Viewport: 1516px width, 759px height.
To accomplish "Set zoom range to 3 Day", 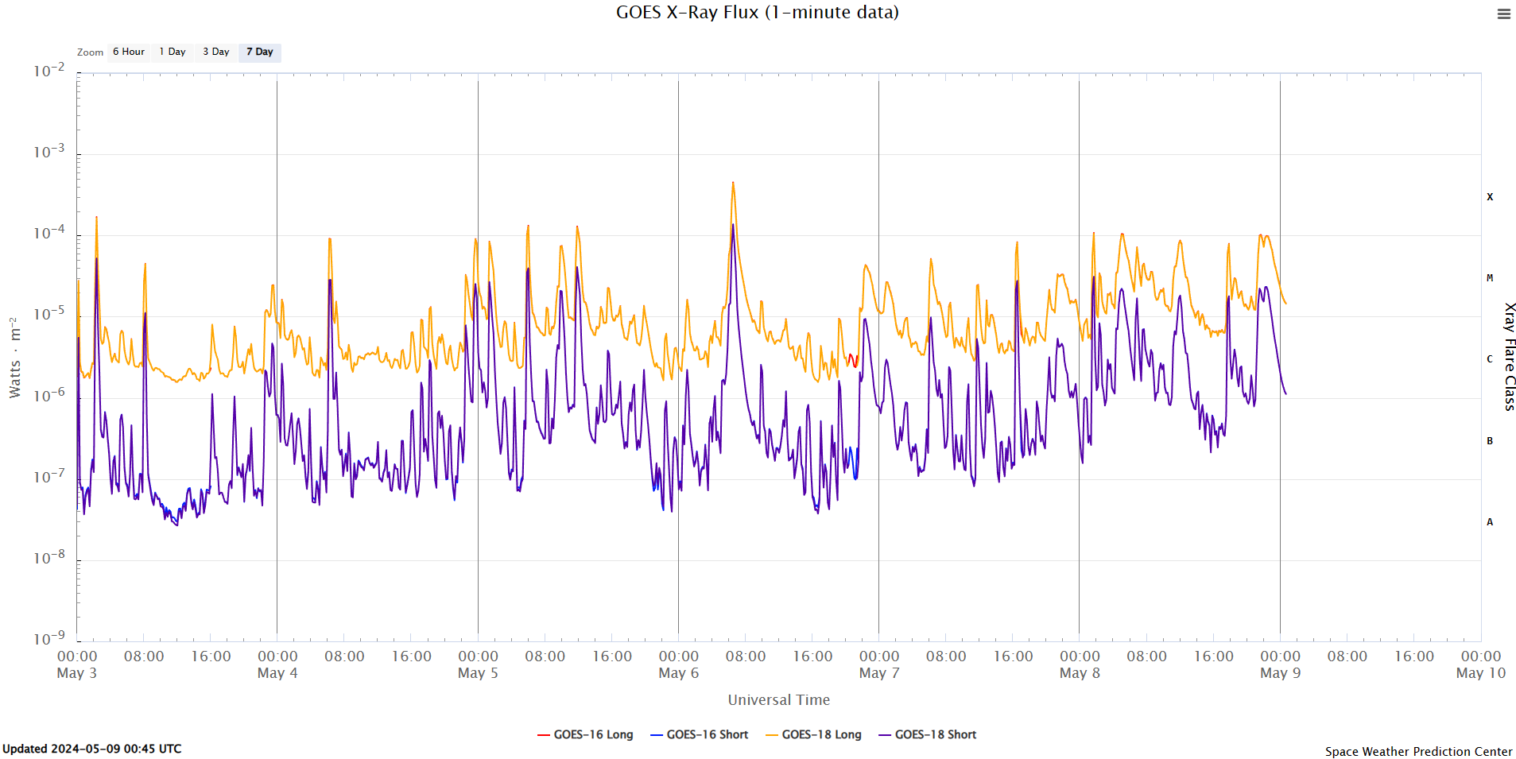I will point(215,52).
